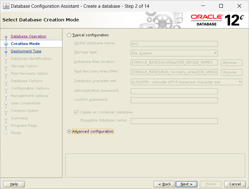Click Management Options step in sidebar

pos(29,96)
